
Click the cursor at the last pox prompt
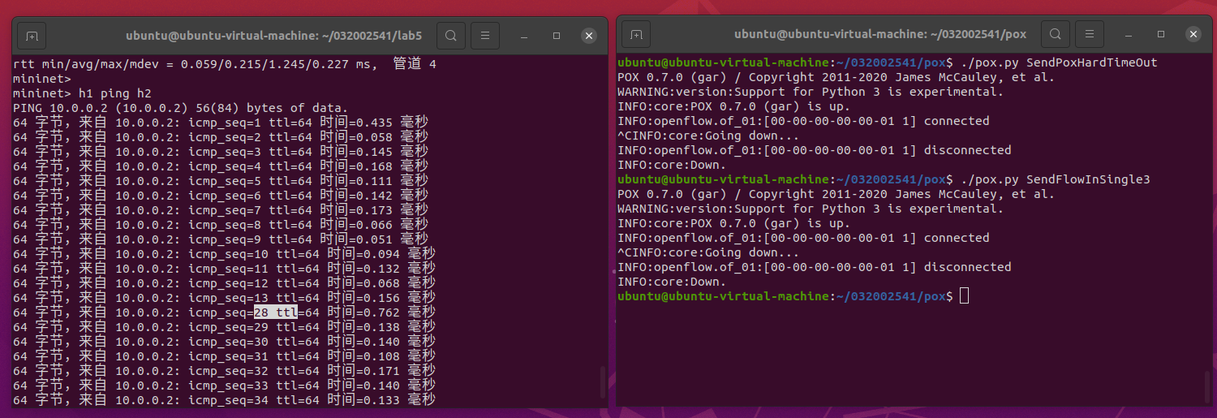964,296
